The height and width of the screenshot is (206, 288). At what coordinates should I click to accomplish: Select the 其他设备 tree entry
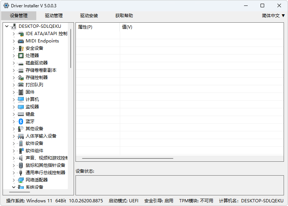(x=34, y=129)
